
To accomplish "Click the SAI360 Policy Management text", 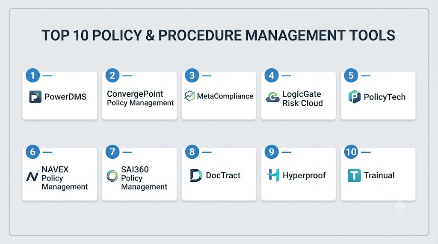I will [x=144, y=178].
